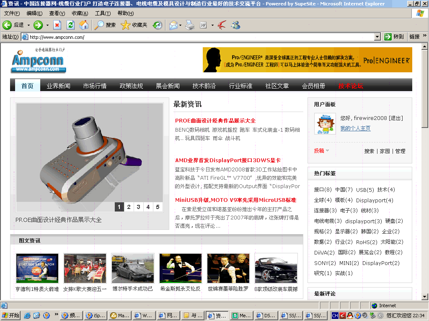
Task: Open the Favorites (收藏夹) star button
Action: [x=134, y=25]
